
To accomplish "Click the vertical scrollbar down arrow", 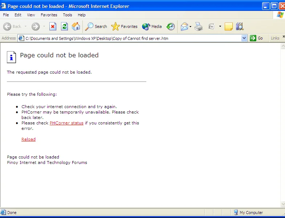I will point(283,204).
